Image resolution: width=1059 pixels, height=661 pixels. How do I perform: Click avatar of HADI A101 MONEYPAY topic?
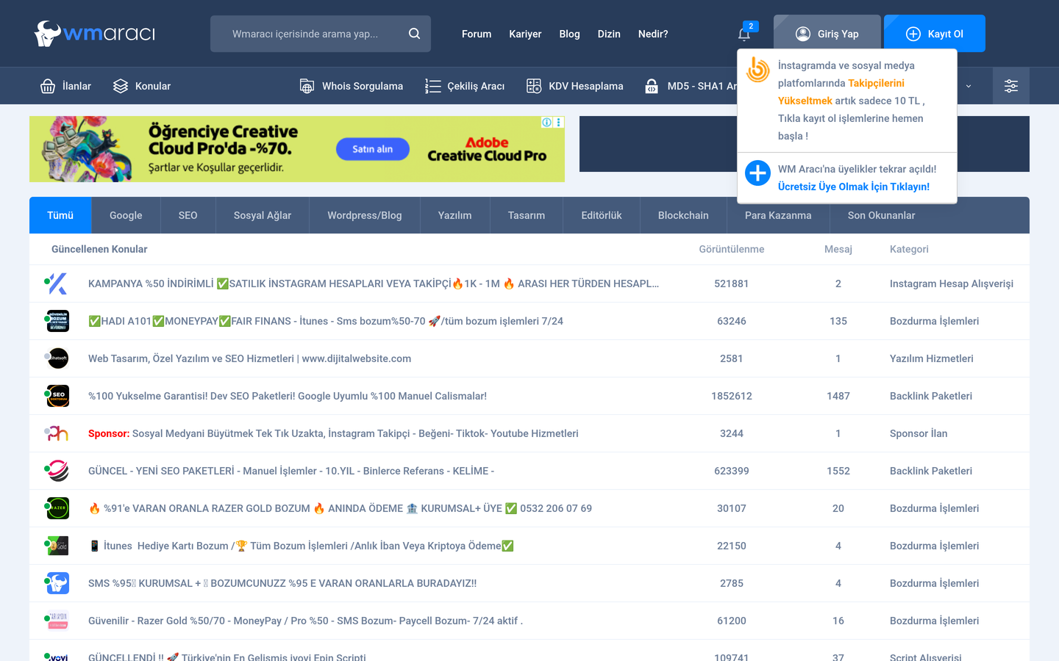57,321
